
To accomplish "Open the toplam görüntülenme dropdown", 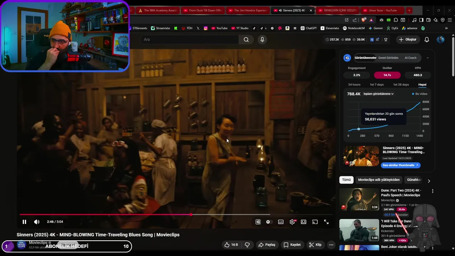I will (x=379, y=94).
